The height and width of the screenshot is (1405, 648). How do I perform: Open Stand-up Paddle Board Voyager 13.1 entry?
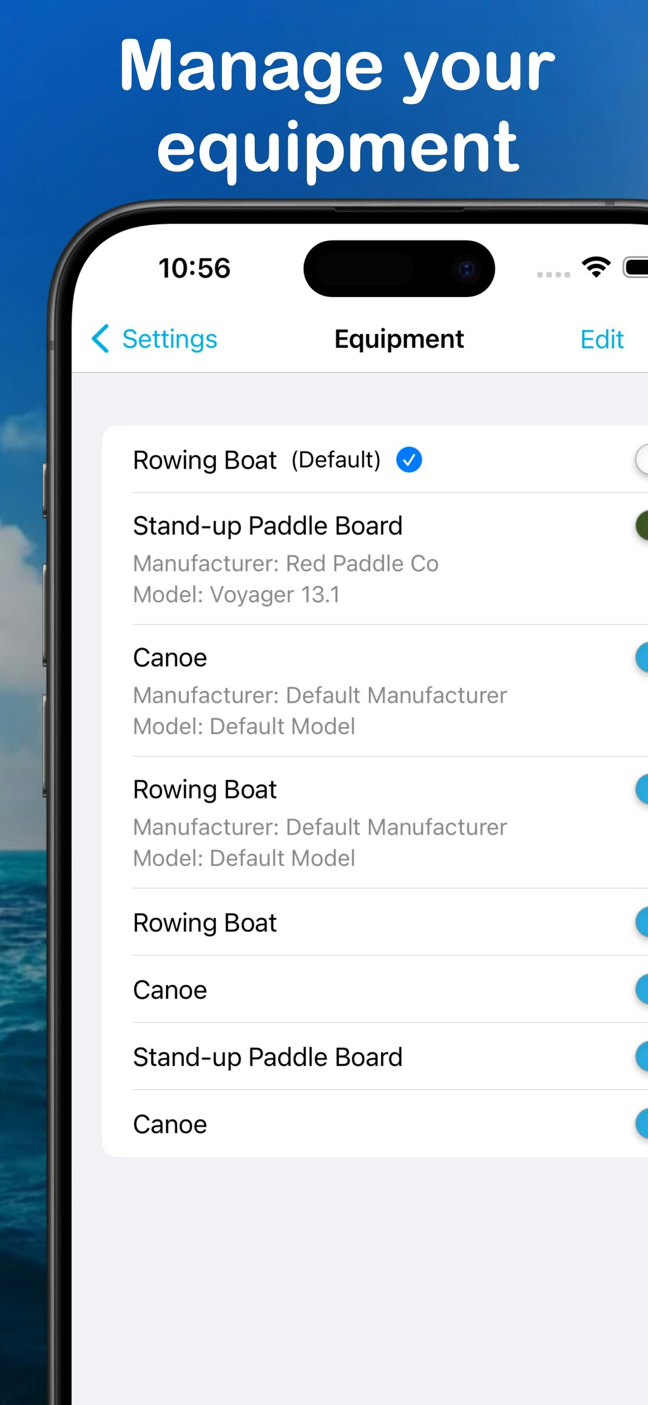coord(375,559)
